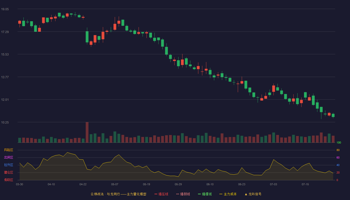
Task: Click the 17.29 price axis label
Action: tap(5, 32)
